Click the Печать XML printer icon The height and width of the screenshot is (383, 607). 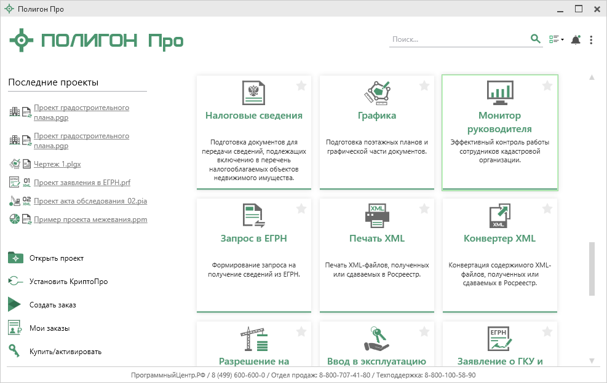(x=376, y=215)
